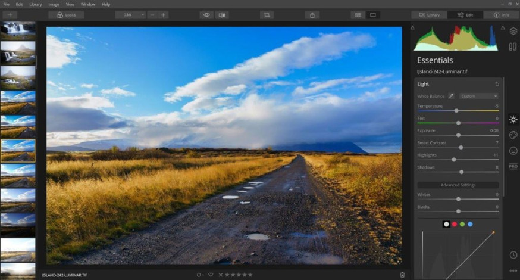Open the 33% zoom level dropdown
This screenshot has height=280, width=520.
(130, 15)
